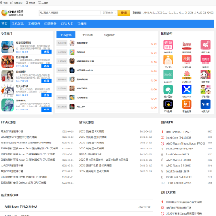Open the pink peach app icon
Viewport: 216px width, 216px height.
pos(187,74)
